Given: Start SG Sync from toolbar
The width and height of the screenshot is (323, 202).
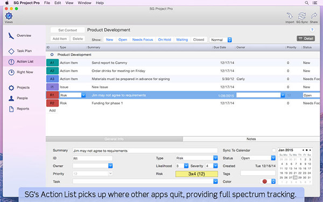Looking at the screenshot, I should 302,16.
